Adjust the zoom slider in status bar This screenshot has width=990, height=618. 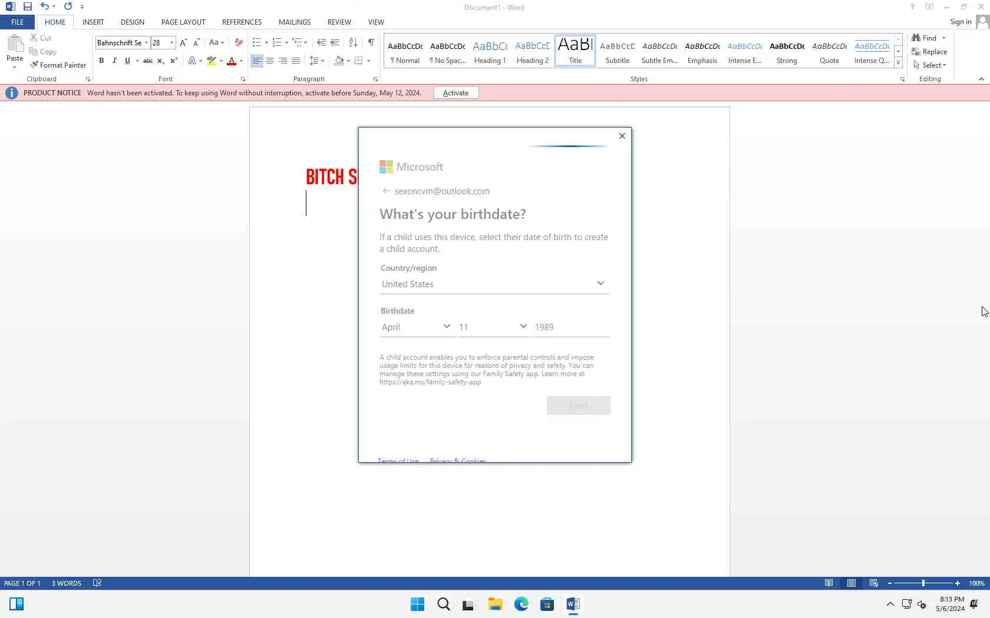point(923,583)
